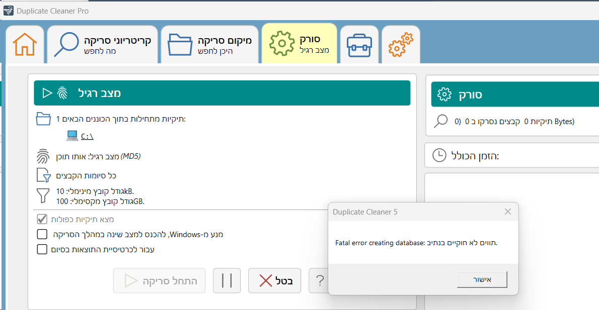The height and width of the screenshot is (310, 599).
Task: Click the minimum file size 10 kB line
Action: pos(95,191)
